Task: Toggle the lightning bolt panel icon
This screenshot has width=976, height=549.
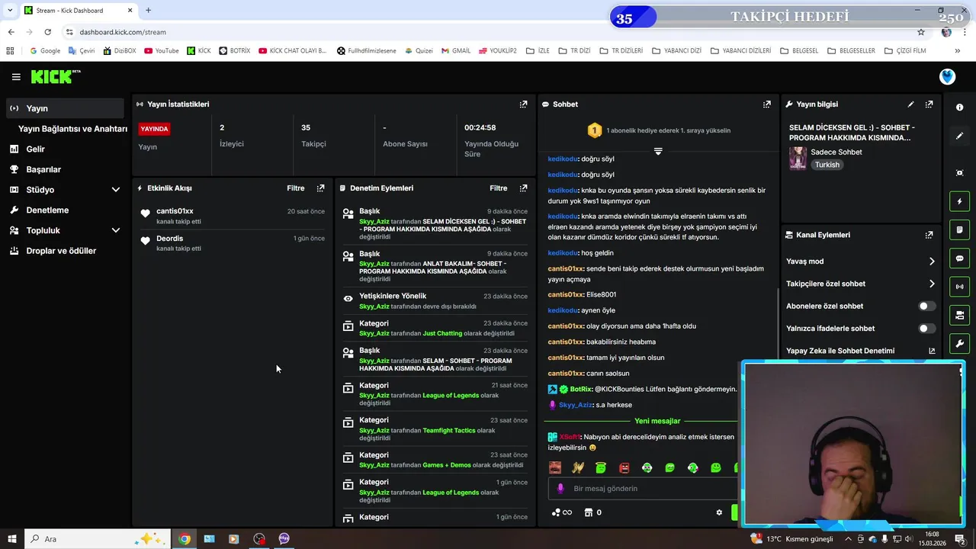Action: 959,201
